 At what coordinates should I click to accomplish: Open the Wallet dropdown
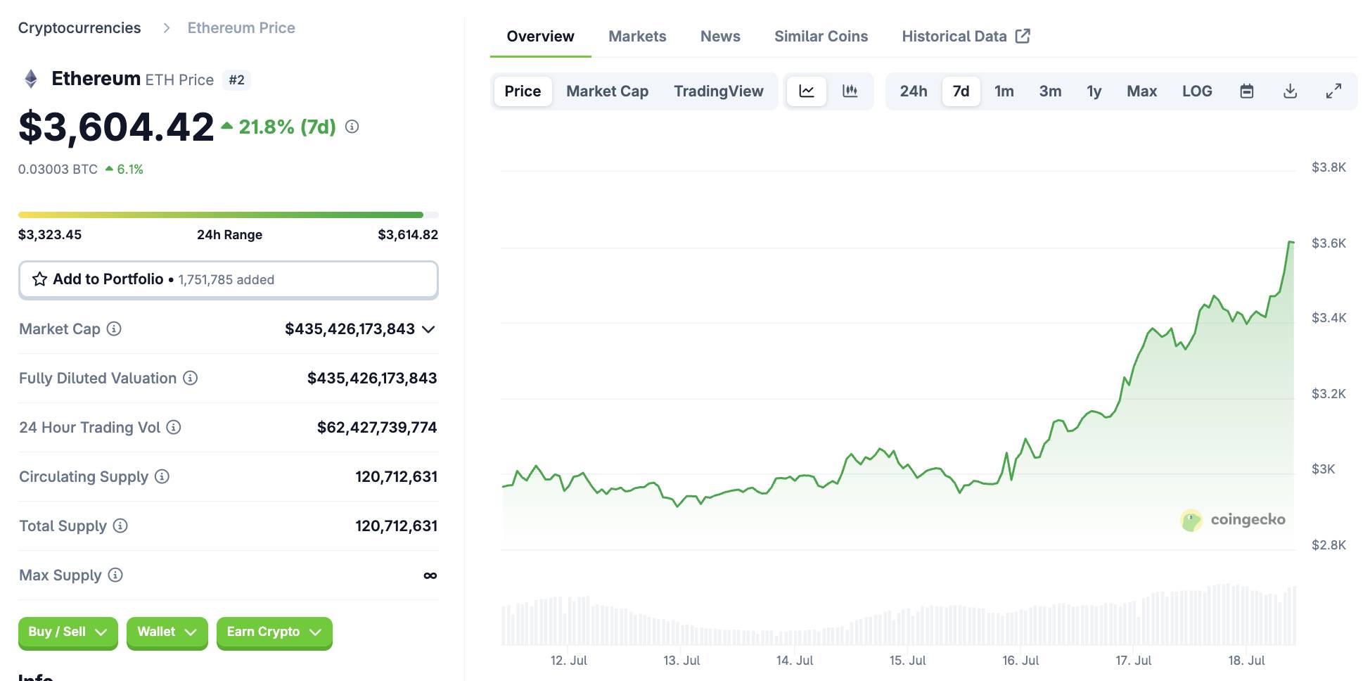point(167,632)
